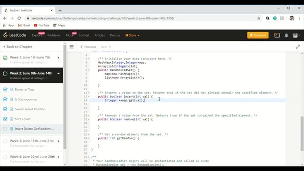Open the gray extension icon beside Grammarly
304x171 pixels.
(x=282, y=18)
